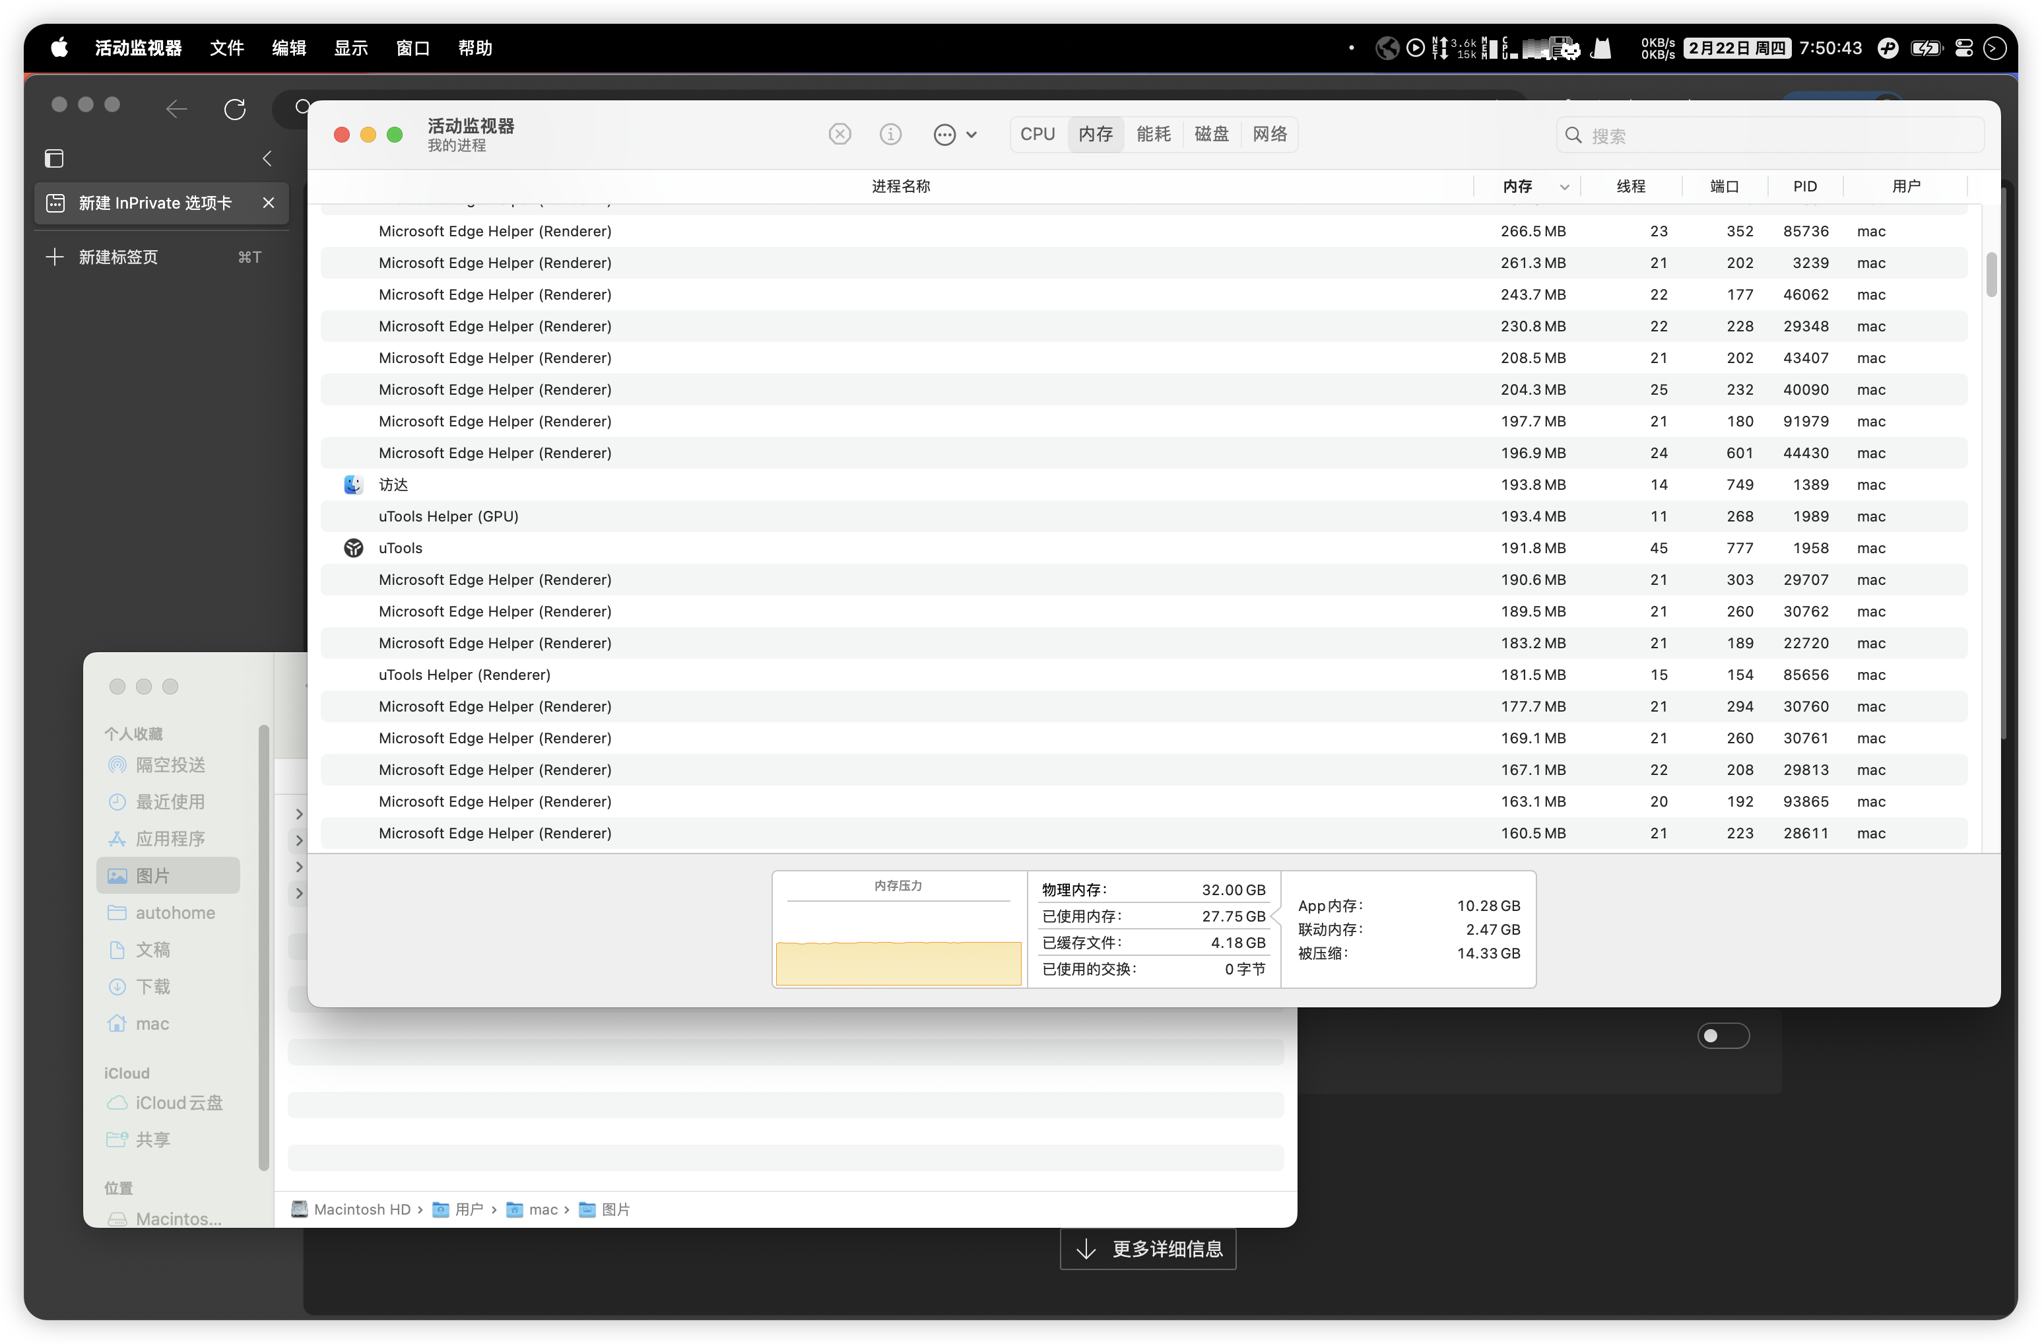
Task: Open iCloud 云盘 in Finder sidebar
Action: tap(169, 1102)
